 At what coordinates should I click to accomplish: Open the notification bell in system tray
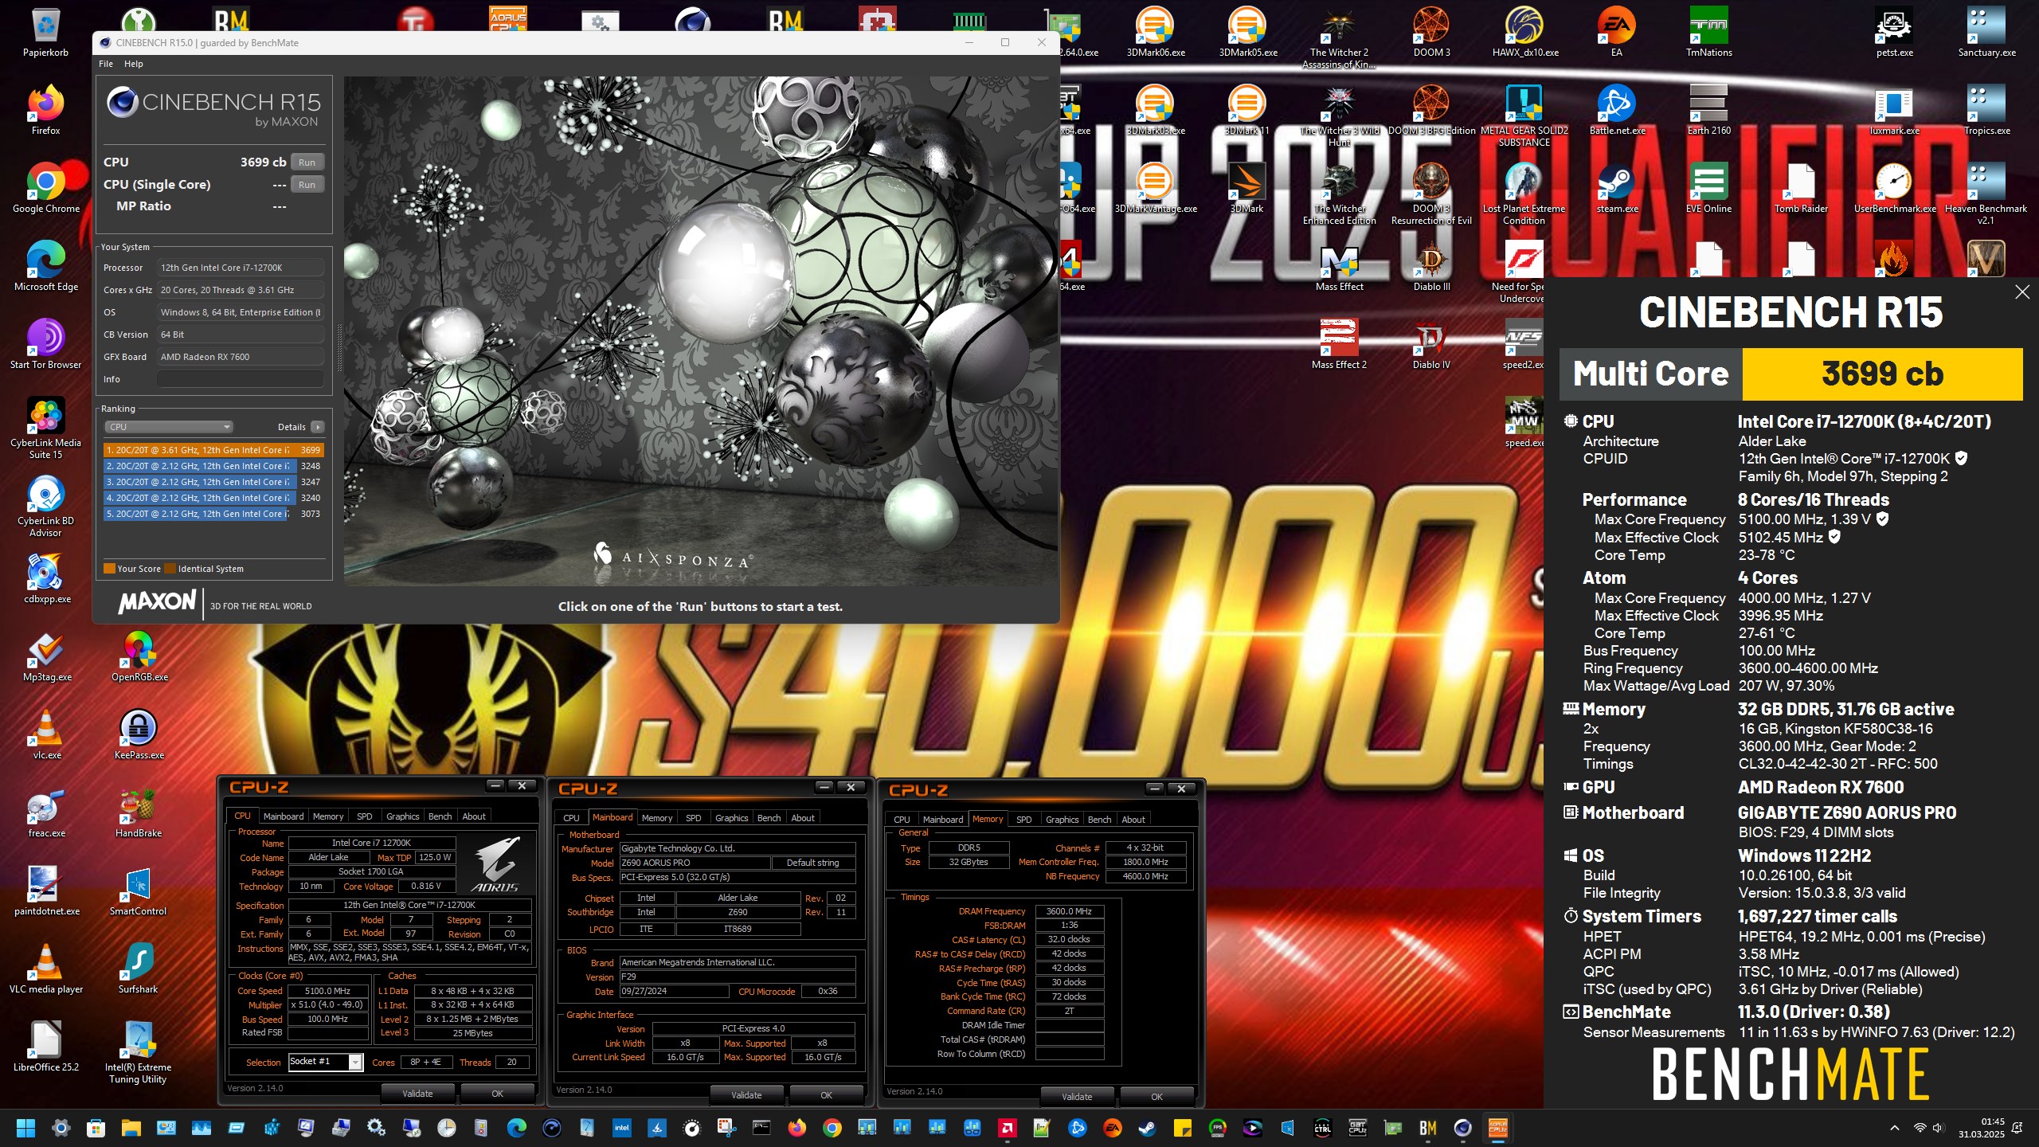[x=2017, y=1128]
